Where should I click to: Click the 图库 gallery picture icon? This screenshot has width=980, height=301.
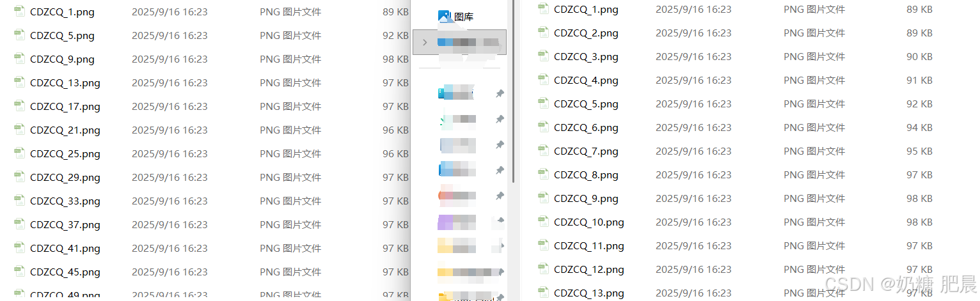pyautogui.click(x=445, y=17)
